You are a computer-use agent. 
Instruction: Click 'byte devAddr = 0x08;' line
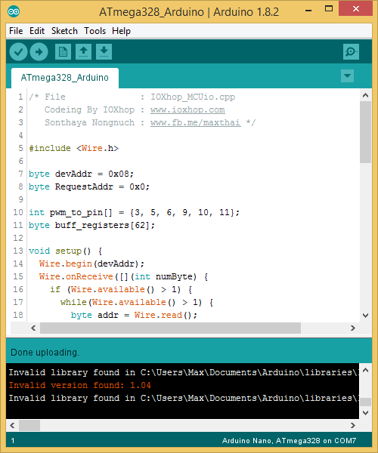[x=81, y=174]
